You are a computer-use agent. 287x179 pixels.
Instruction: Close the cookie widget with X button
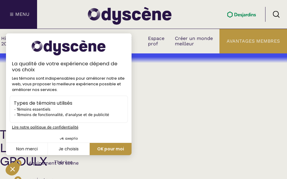[x=12, y=169]
